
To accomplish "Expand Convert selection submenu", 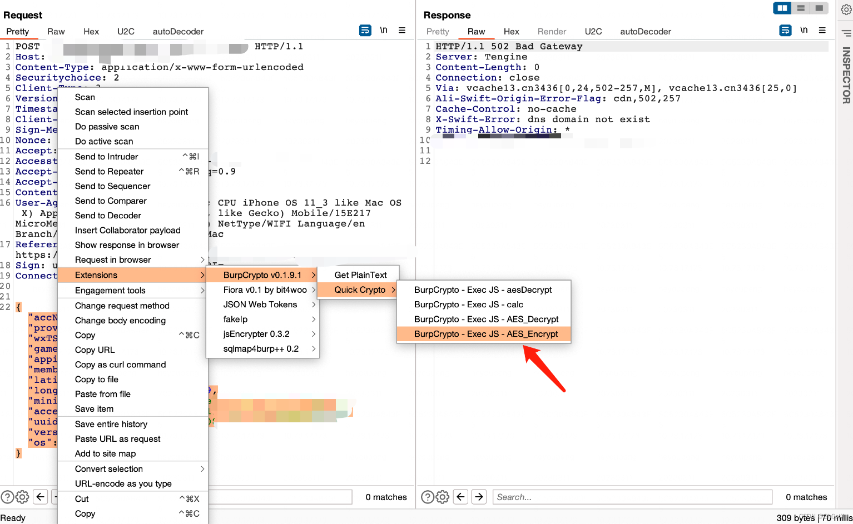I will 133,469.
